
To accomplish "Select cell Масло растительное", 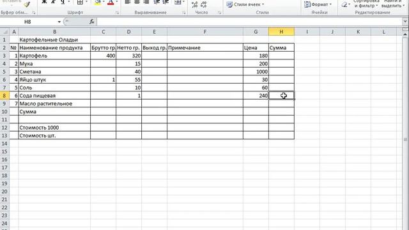I will coord(54,103).
